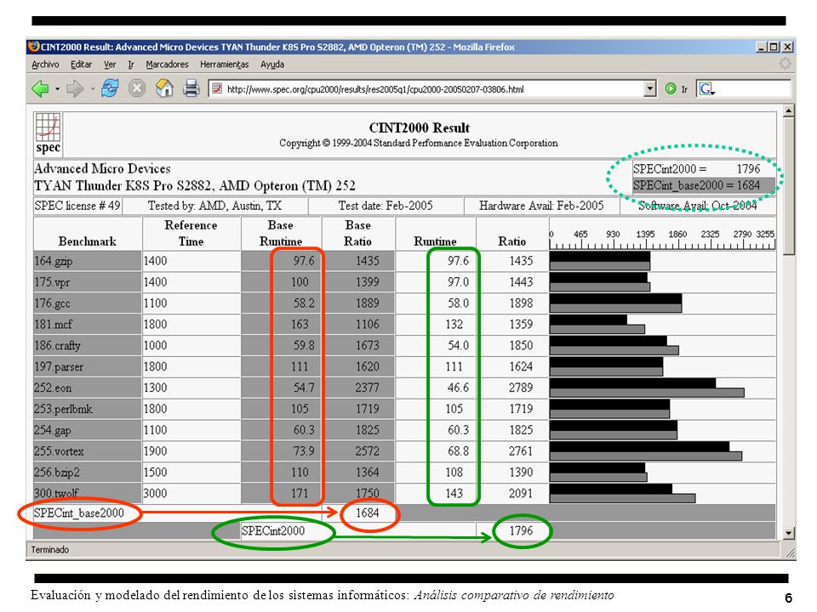
Task: Click the 176.gcc base runtime 58.2
Action: [x=304, y=303]
